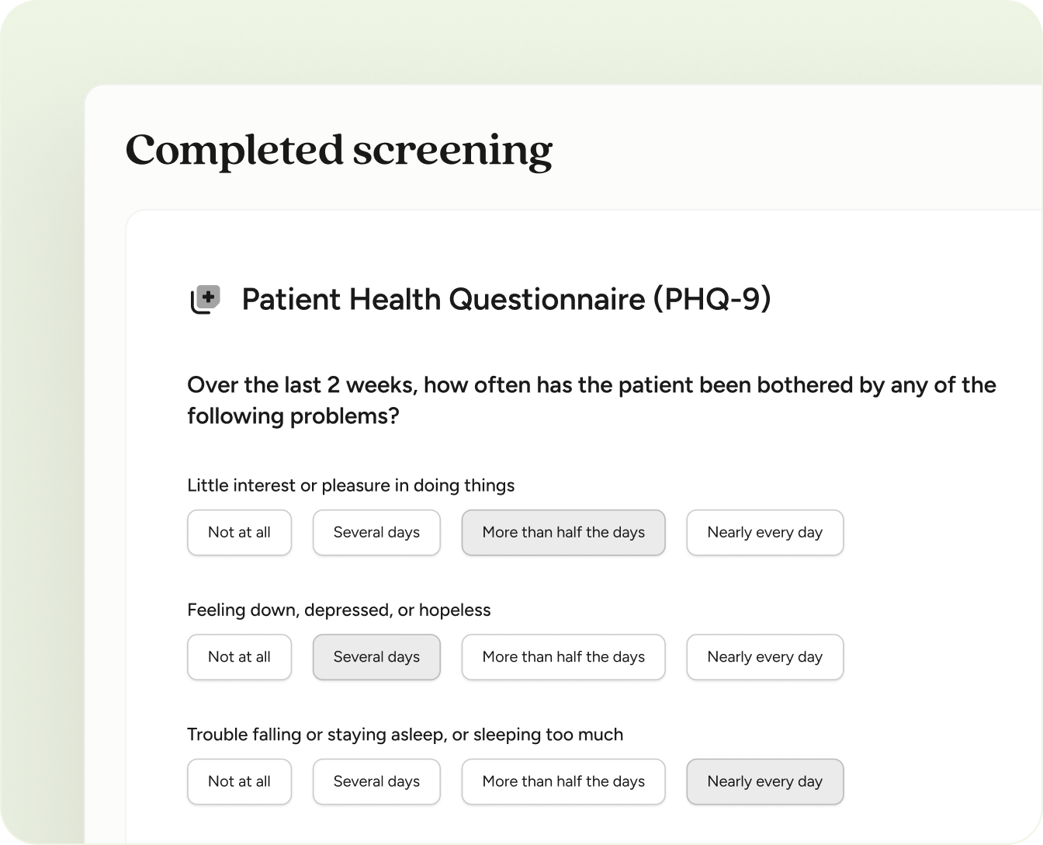Click the highlighted "More than half the days" option
The width and height of the screenshot is (1043, 845).
point(563,533)
